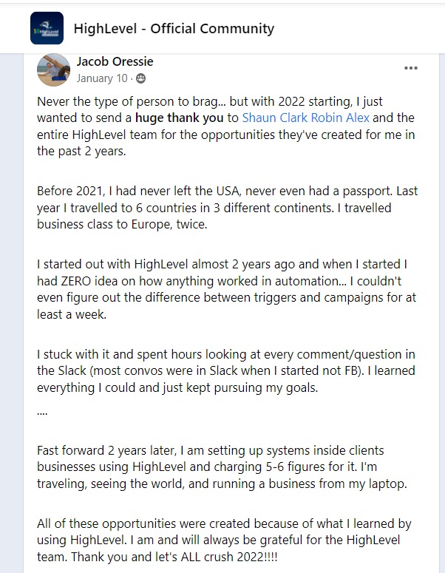This screenshot has height=573, width=445.
Task: Click paragraph starting "Never the type of person"
Action: click(225, 126)
